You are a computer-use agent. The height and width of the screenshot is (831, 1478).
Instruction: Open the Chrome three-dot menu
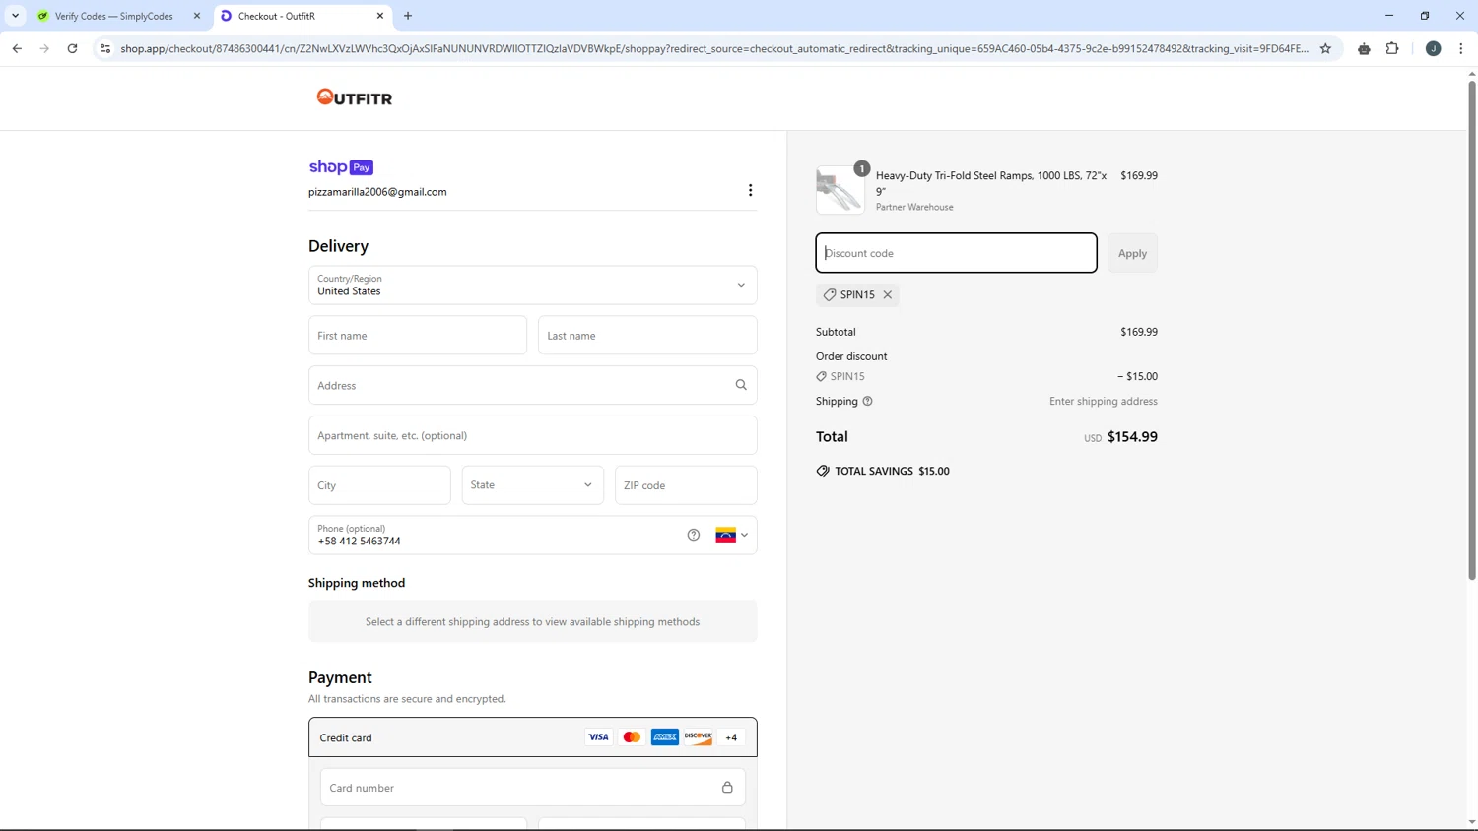(x=1461, y=48)
